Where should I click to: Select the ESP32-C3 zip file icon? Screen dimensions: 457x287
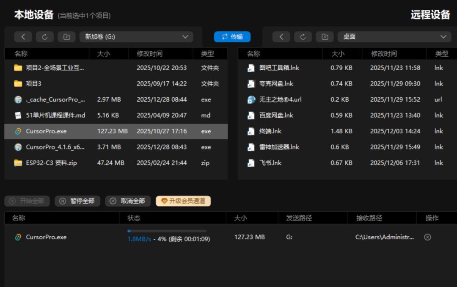pyautogui.click(x=18, y=163)
